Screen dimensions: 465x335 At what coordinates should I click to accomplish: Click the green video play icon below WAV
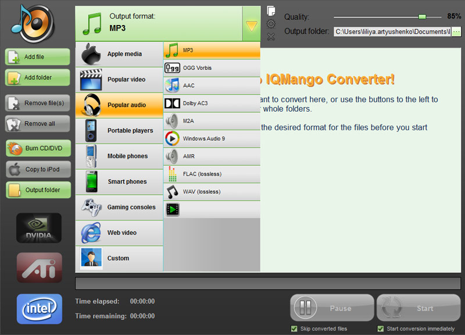tap(173, 209)
